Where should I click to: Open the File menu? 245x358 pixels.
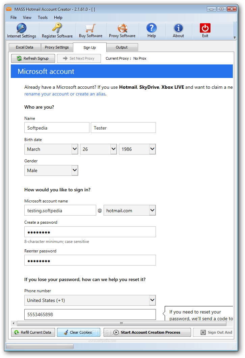(13, 17)
